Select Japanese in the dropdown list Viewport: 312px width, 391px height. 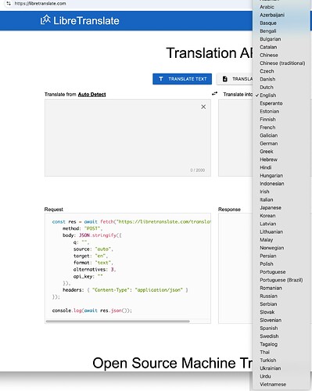[x=271, y=207]
